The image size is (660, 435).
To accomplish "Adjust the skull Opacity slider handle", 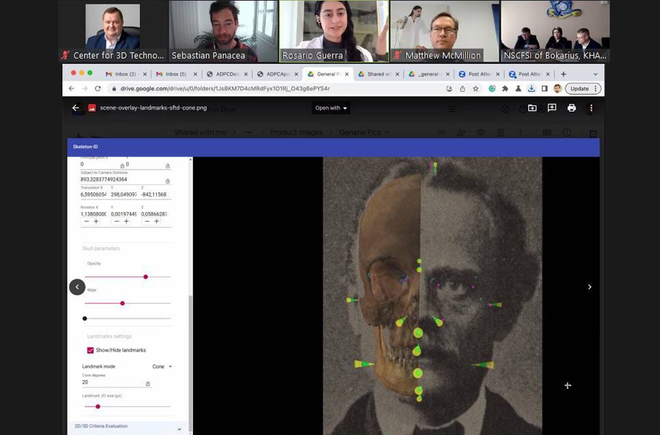I will [146, 277].
